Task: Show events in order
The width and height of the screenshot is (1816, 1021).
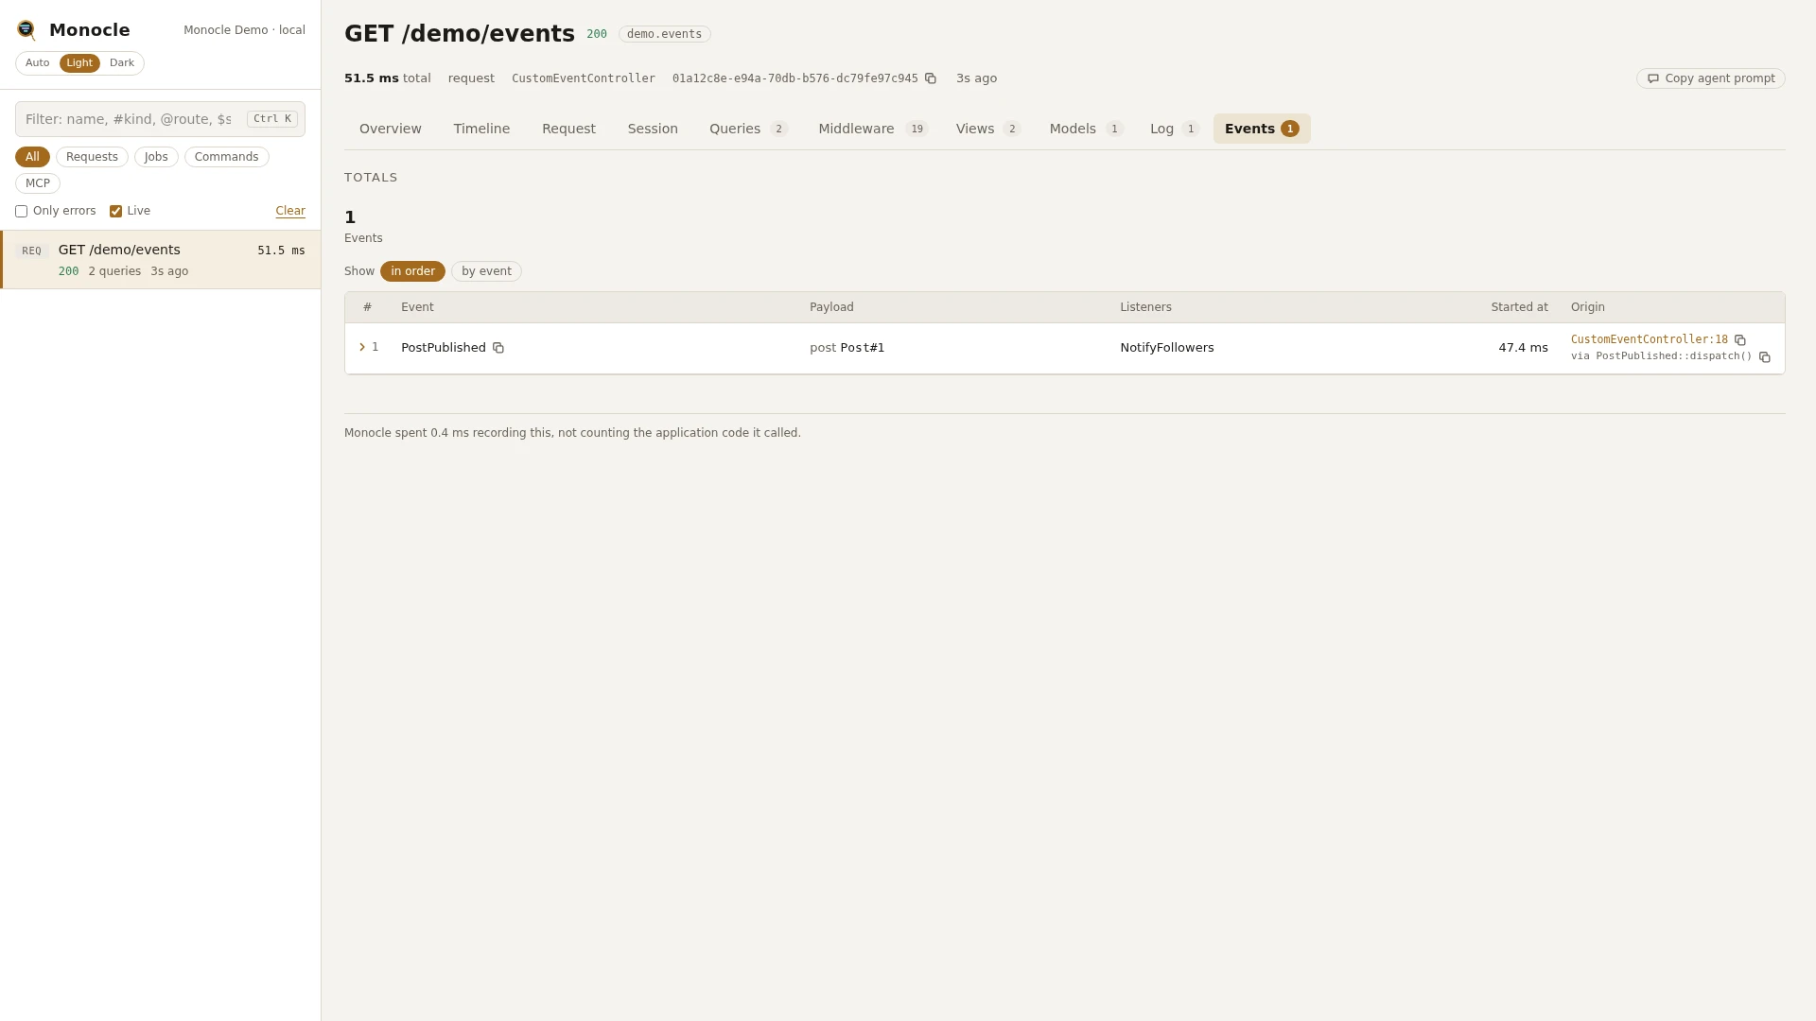Action: pos(412,271)
